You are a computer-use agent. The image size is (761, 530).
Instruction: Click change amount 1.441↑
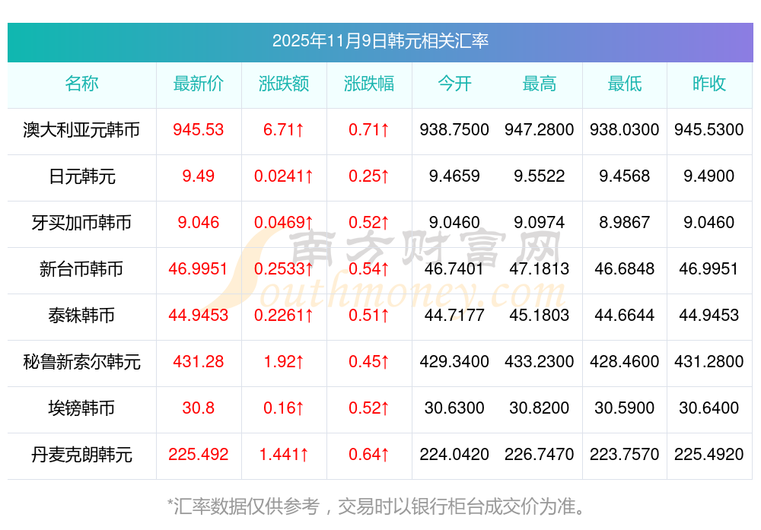point(284,455)
